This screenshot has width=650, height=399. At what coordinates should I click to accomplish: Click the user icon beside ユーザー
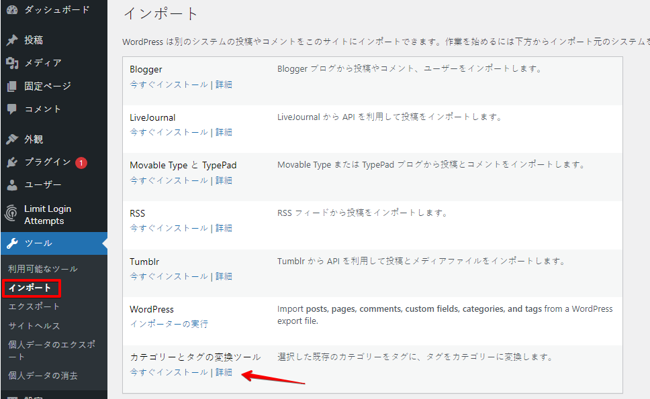(x=12, y=185)
